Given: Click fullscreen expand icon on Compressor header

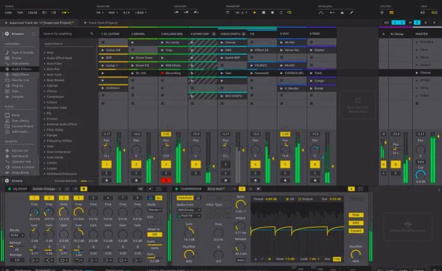Looking at the screenshot, I should point(360,189).
